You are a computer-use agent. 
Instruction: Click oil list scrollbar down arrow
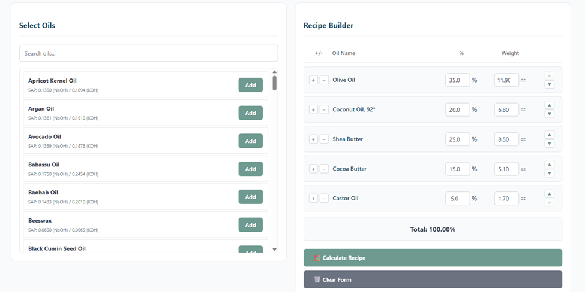pos(275,250)
